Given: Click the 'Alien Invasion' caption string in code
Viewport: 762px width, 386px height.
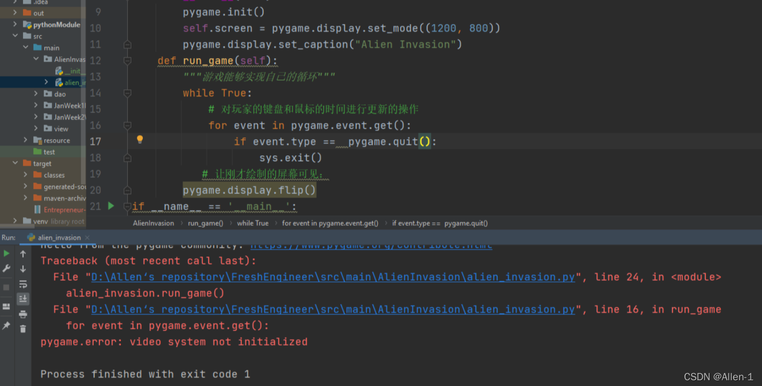Looking at the screenshot, I should tap(406, 44).
